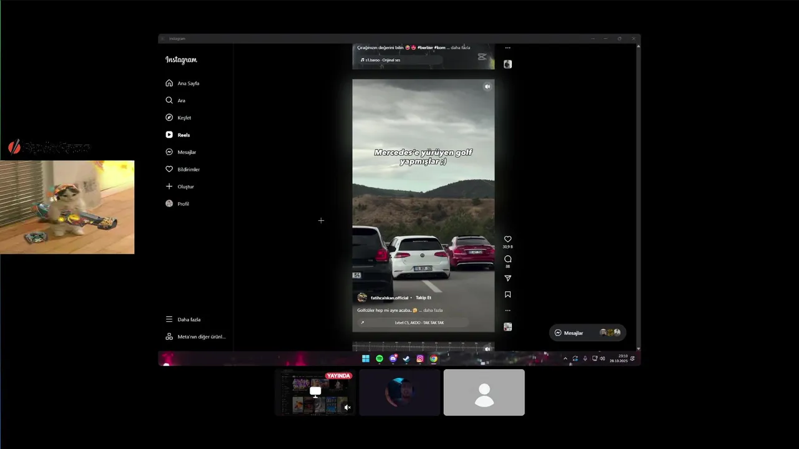This screenshot has width=799, height=449.
Task: Open the Ara search panel
Action: [175, 100]
